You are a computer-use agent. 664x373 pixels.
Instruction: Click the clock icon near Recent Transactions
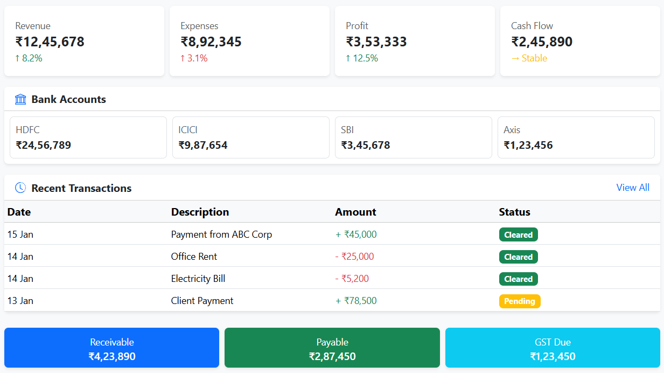pyautogui.click(x=20, y=188)
